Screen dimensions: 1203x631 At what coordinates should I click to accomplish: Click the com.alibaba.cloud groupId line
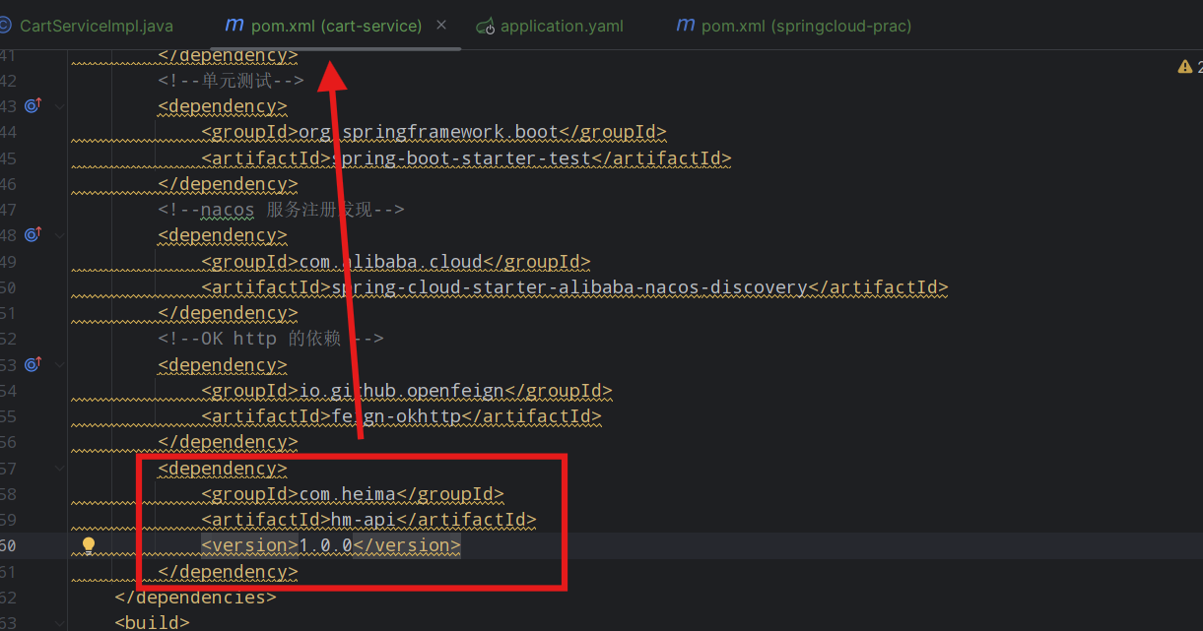point(395,262)
